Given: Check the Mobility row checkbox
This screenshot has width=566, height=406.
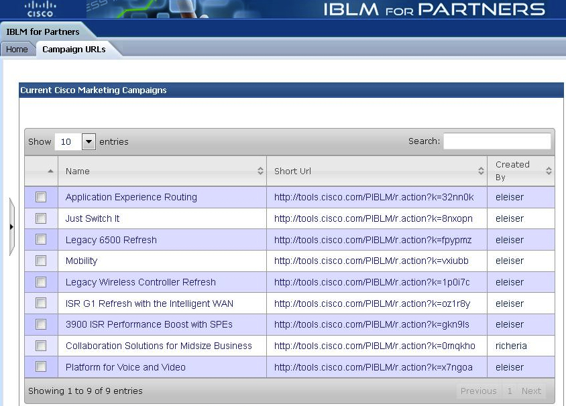Looking at the screenshot, I should click(x=40, y=261).
